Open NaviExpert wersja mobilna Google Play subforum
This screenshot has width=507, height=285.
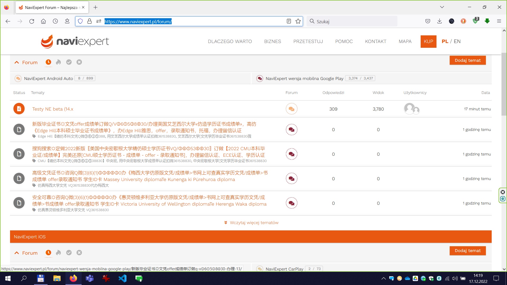pyautogui.click(x=304, y=78)
